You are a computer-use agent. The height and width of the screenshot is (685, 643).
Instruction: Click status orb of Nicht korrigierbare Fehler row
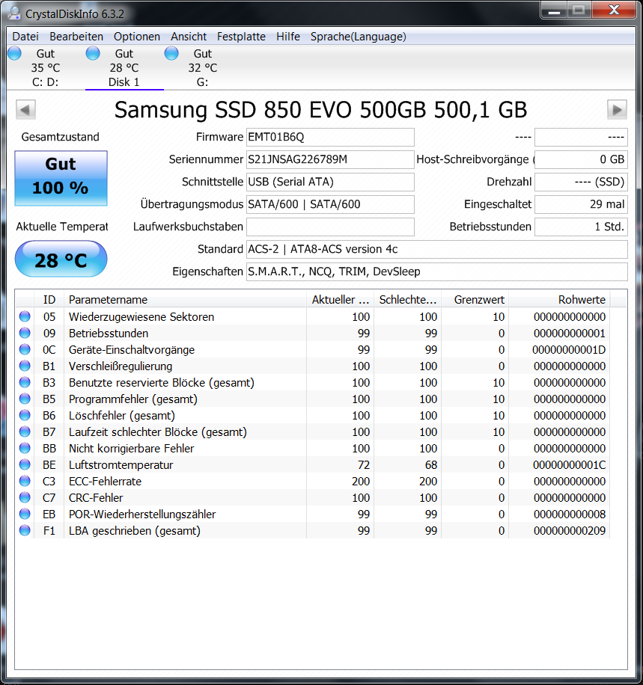point(25,448)
